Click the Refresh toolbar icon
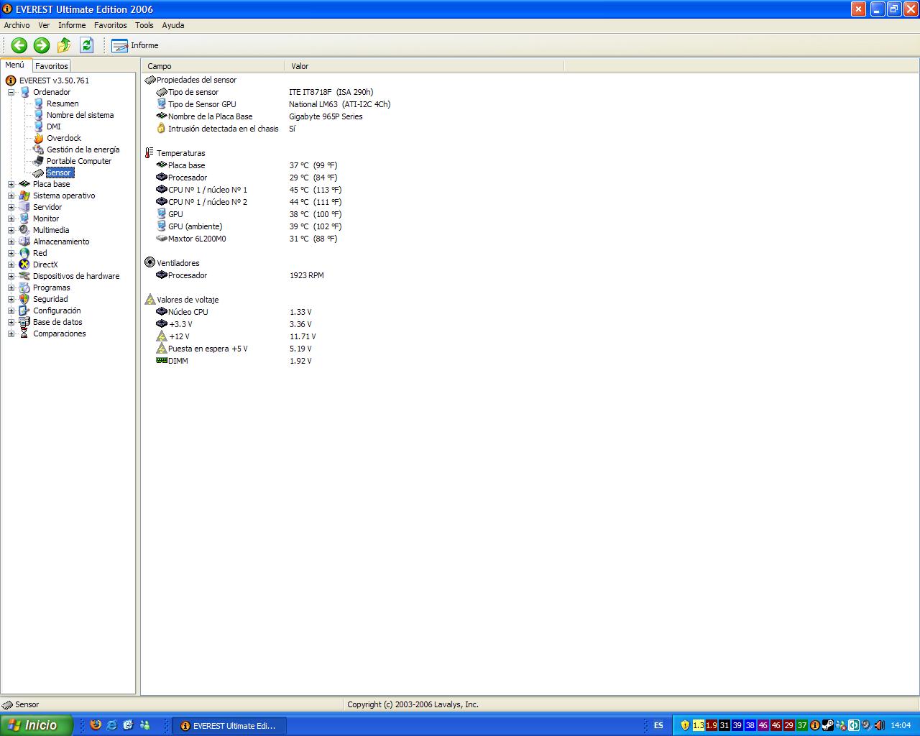The height and width of the screenshot is (736, 920). (x=87, y=45)
